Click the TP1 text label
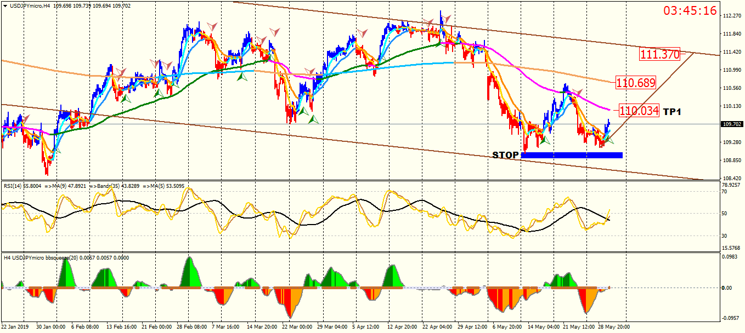This screenshot has width=745, height=333. 672,111
